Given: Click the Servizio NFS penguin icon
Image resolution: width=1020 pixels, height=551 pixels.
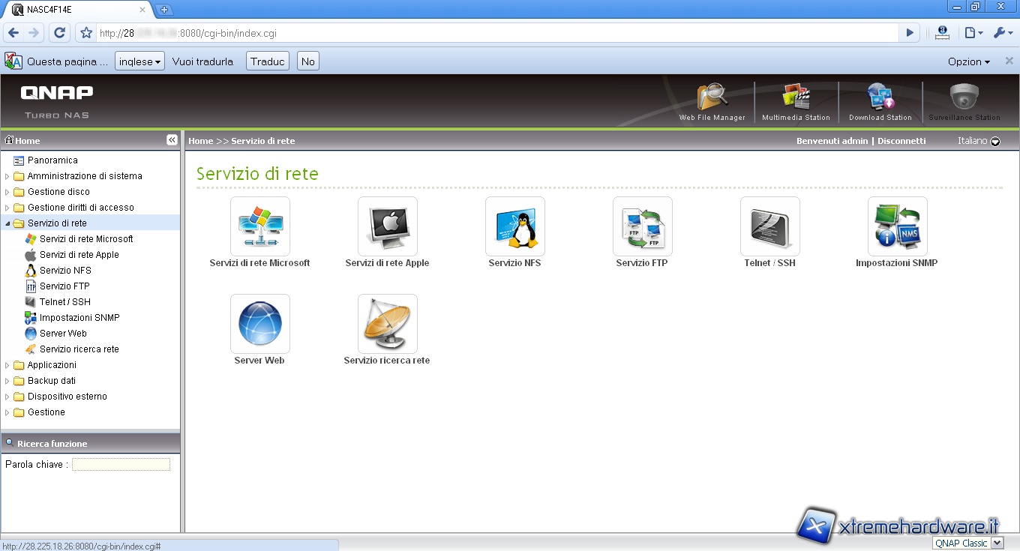Looking at the screenshot, I should [x=514, y=226].
